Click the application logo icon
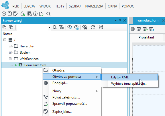 click(x=5, y=5)
